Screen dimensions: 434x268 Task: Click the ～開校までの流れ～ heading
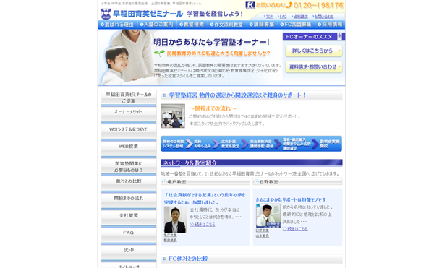213,108
